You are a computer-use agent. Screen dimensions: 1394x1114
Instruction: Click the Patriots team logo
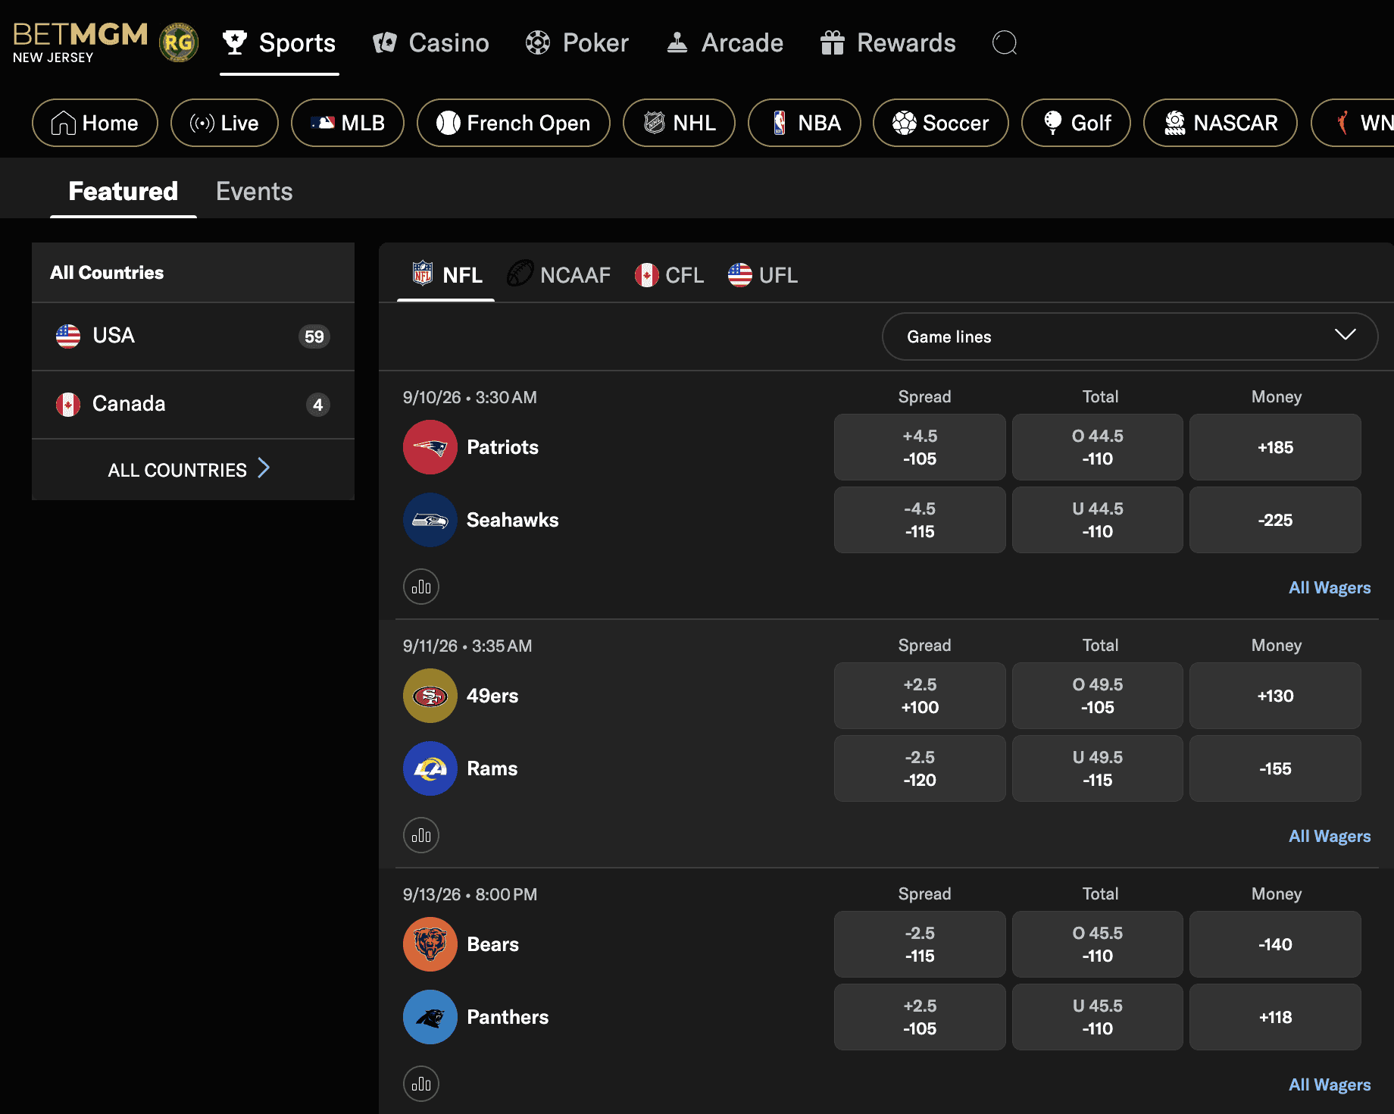[x=430, y=447]
